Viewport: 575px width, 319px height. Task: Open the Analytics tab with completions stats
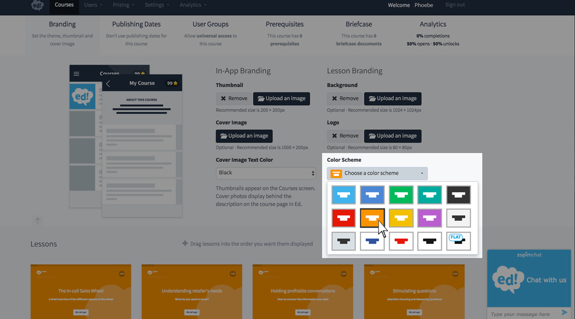(433, 34)
